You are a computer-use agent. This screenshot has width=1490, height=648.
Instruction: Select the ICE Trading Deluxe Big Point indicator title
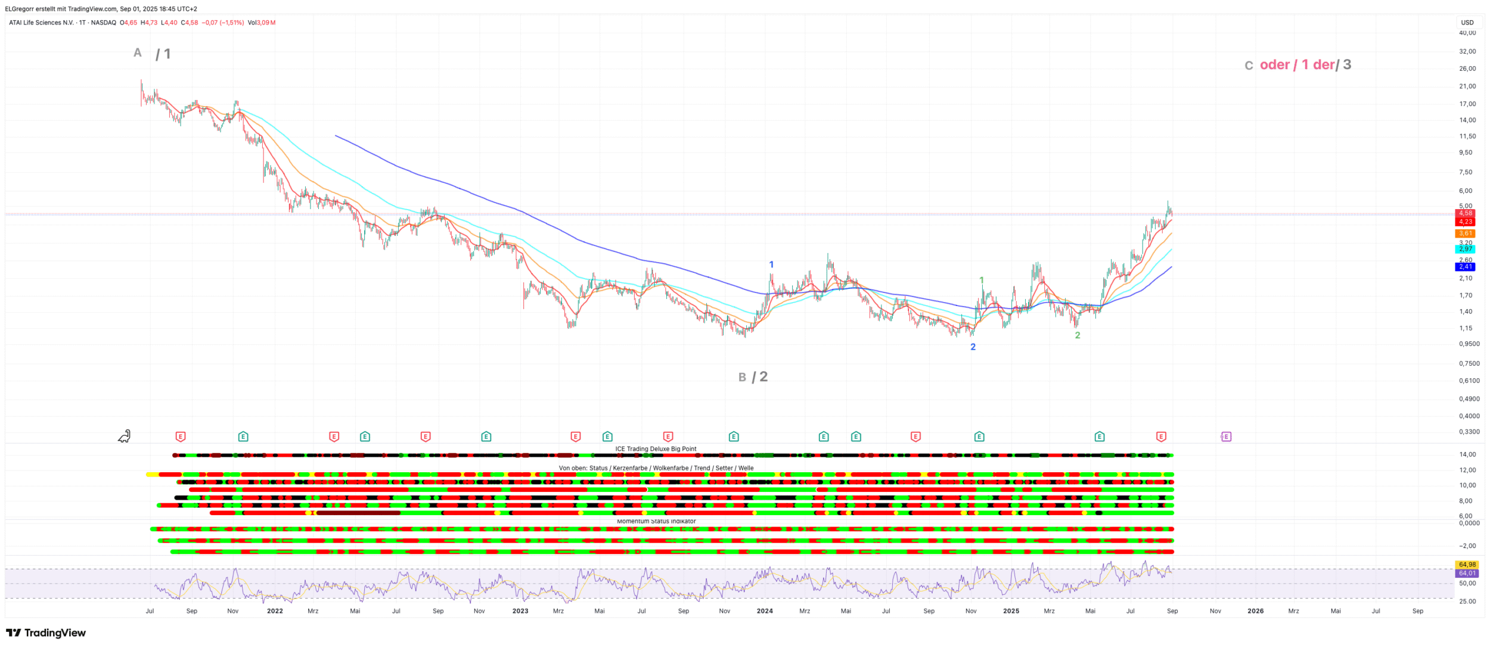click(656, 449)
